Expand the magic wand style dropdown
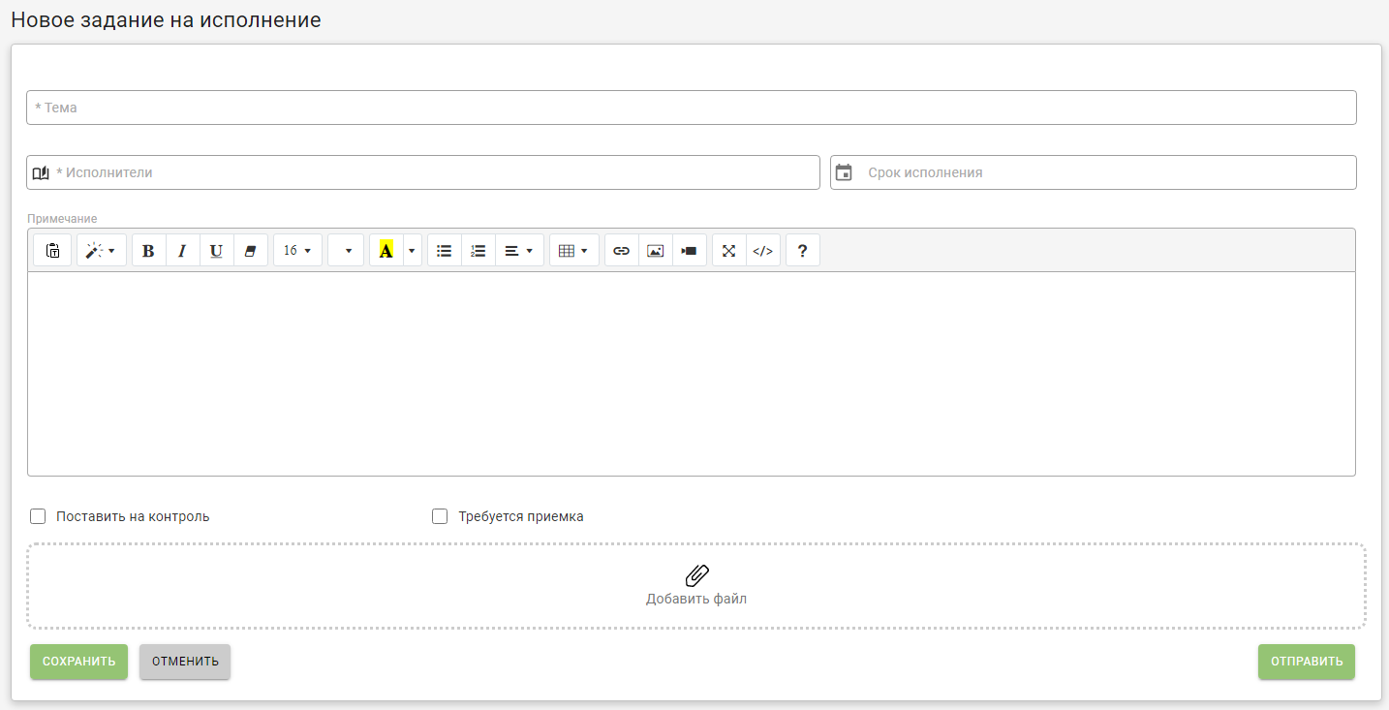The width and height of the screenshot is (1389, 710). point(101,250)
